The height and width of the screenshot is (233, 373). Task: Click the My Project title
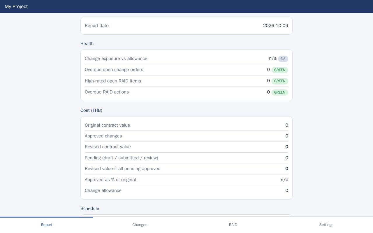point(16,6)
